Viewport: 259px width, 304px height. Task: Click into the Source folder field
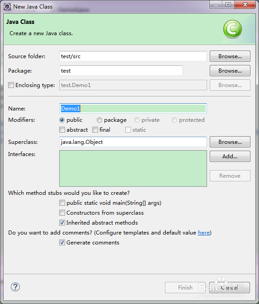pos(133,56)
